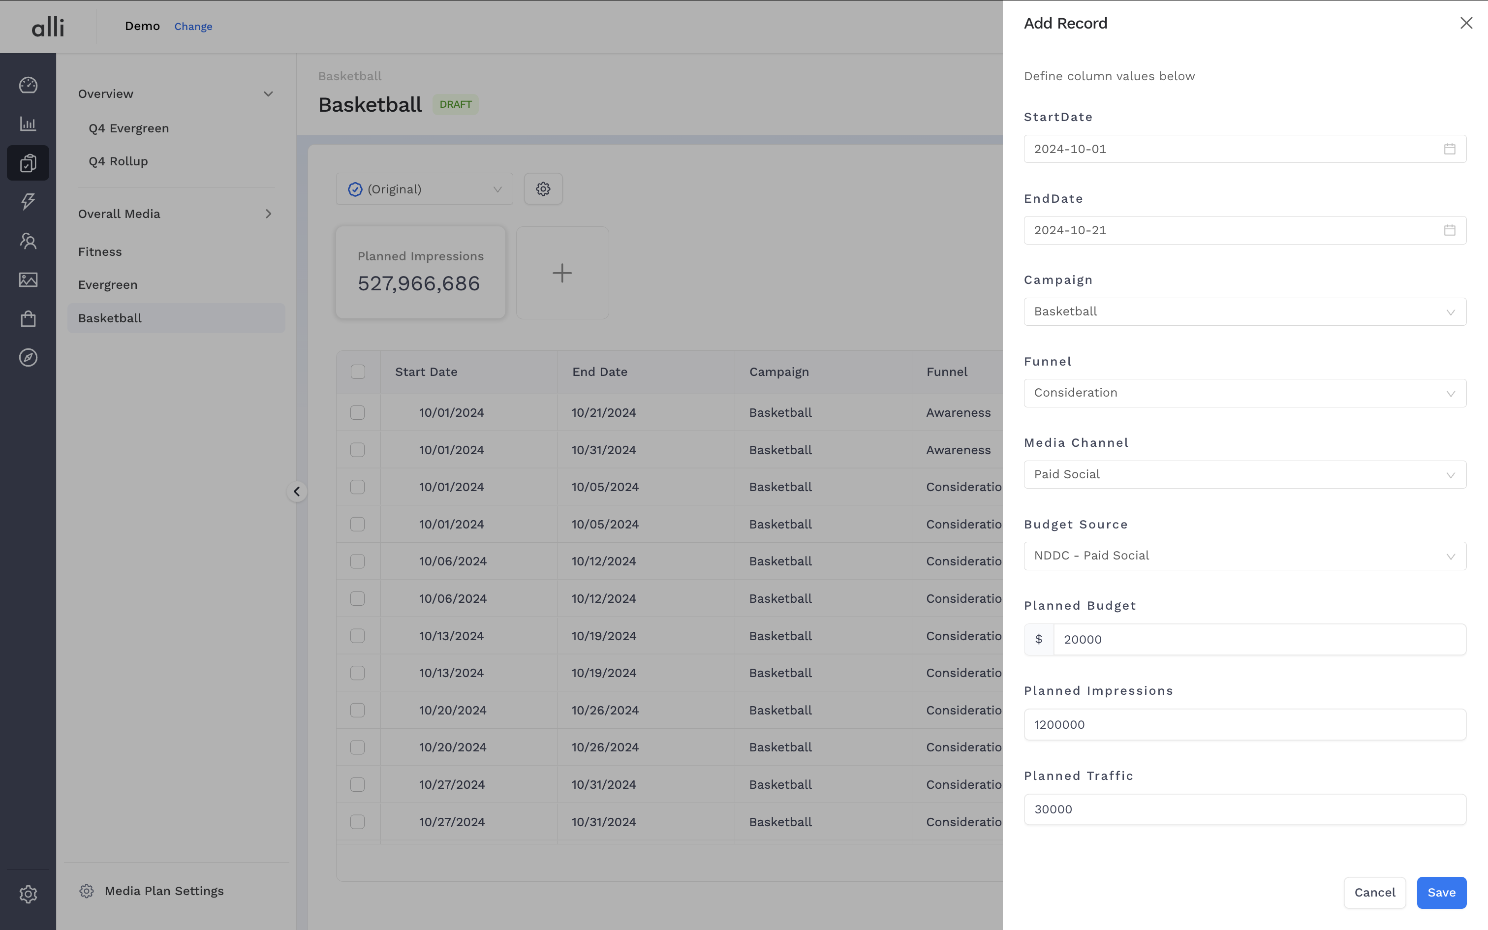
Task: Click the bar chart reports sidebar icon
Action: pyautogui.click(x=28, y=124)
